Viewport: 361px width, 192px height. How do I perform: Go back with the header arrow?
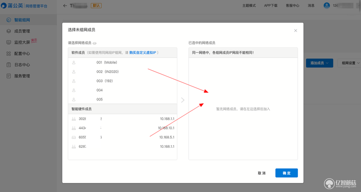(x=65, y=6)
